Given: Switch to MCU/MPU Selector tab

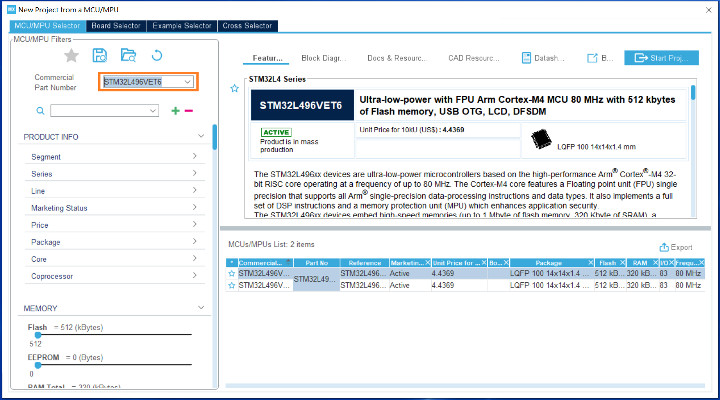Looking at the screenshot, I should tap(47, 26).
